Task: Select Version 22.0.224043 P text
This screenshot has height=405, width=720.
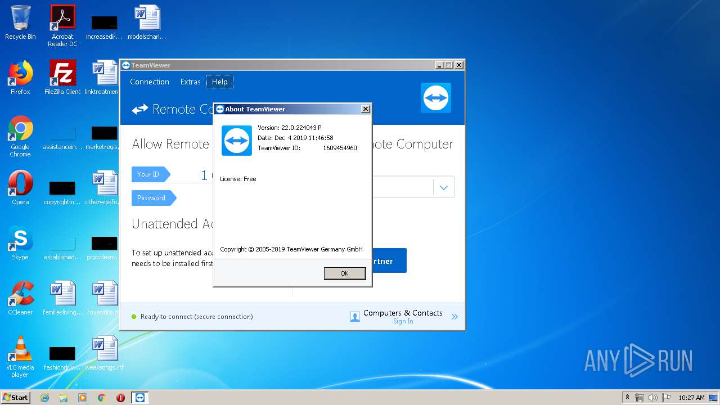Action: tap(290, 128)
